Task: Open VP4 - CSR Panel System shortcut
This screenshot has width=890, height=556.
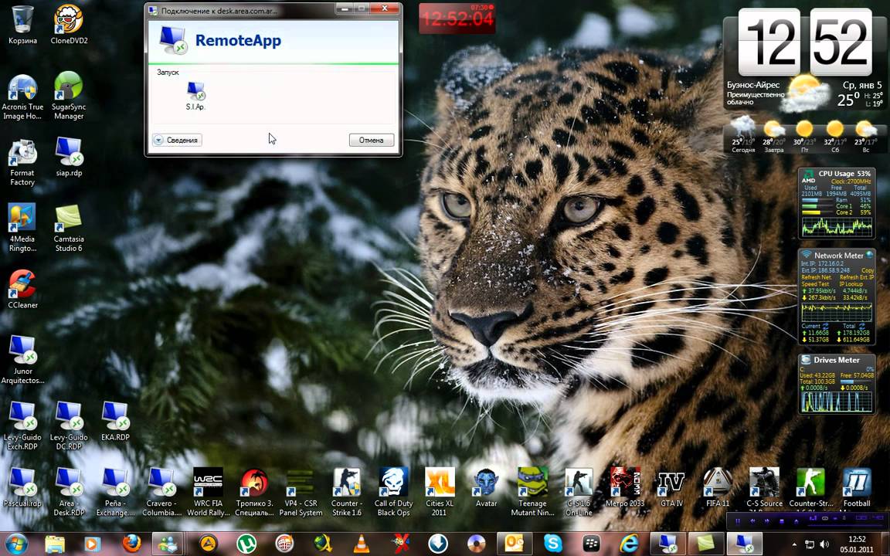Action: coord(301,491)
